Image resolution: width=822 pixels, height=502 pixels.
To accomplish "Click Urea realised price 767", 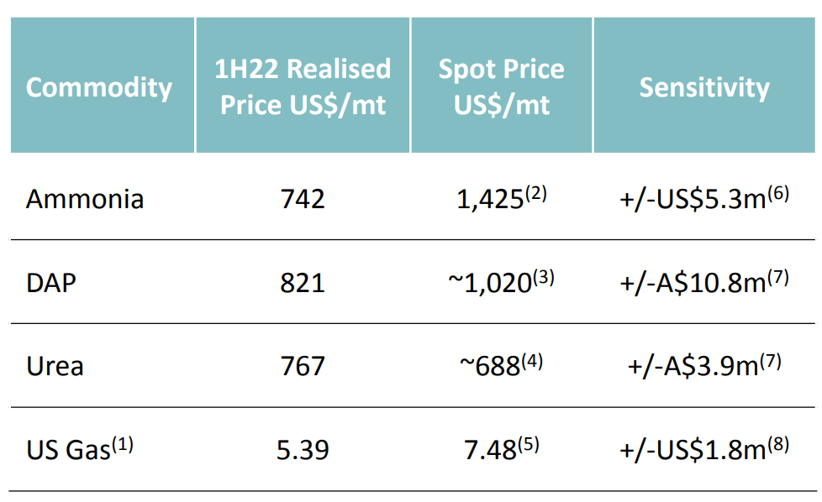I will click(303, 366).
